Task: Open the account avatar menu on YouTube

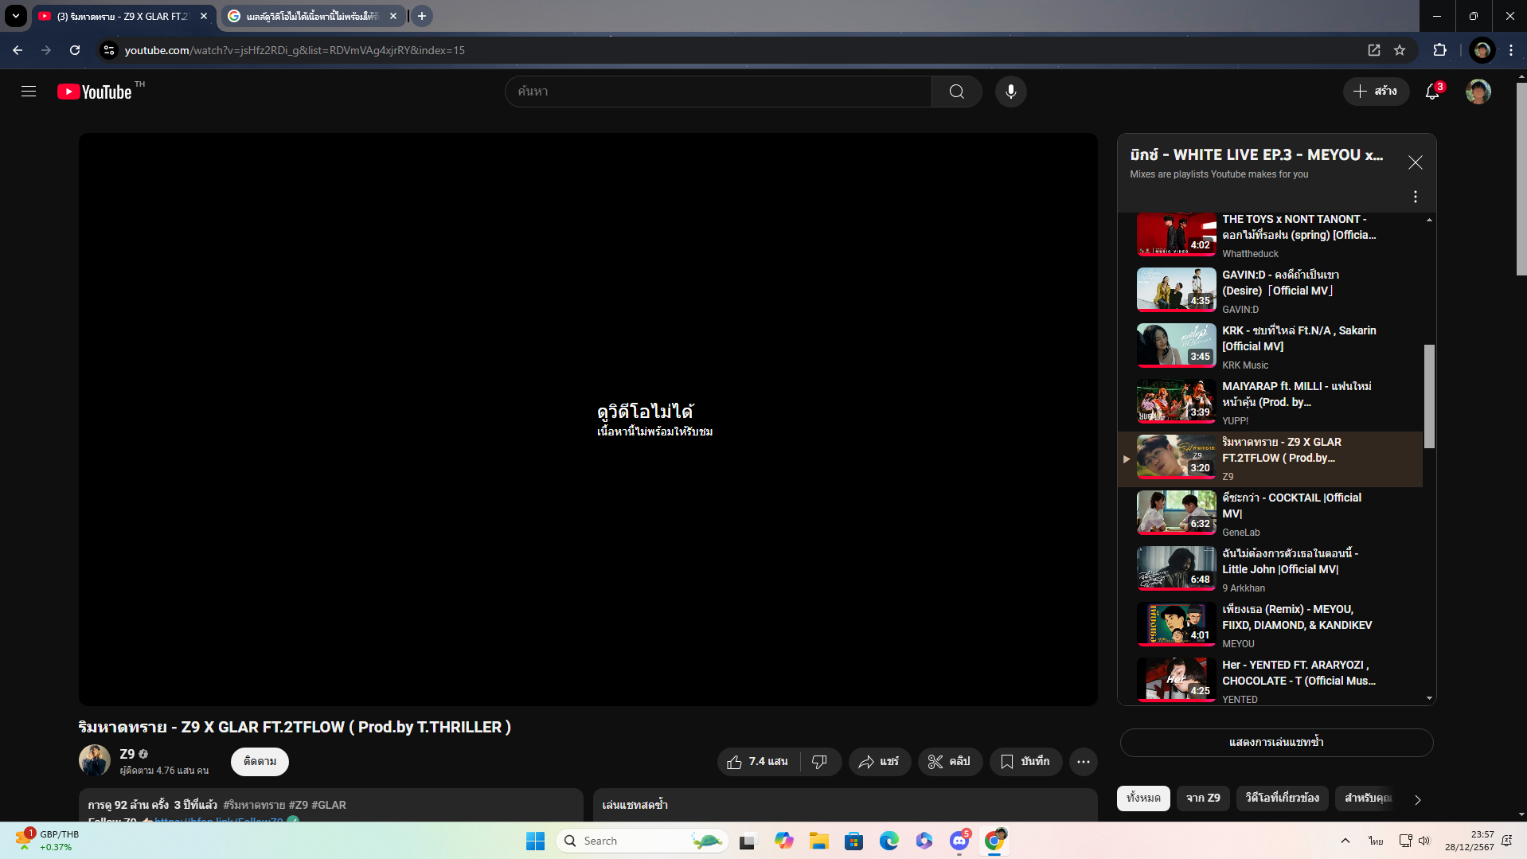Action: (1478, 92)
